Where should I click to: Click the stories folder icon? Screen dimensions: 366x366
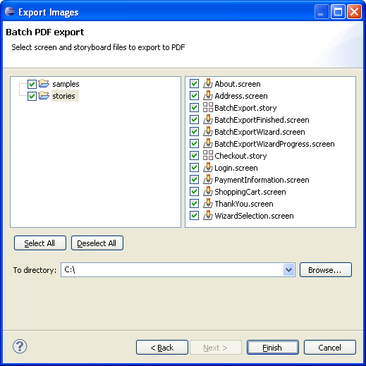pos(44,95)
